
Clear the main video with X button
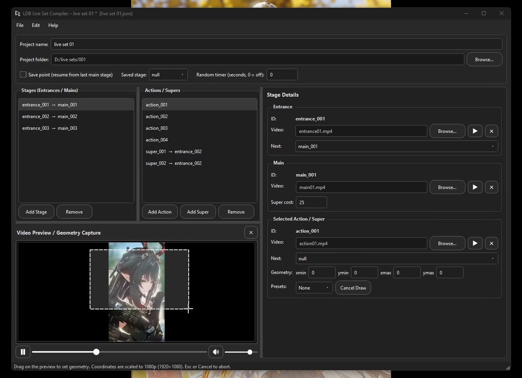click(491, 187)
